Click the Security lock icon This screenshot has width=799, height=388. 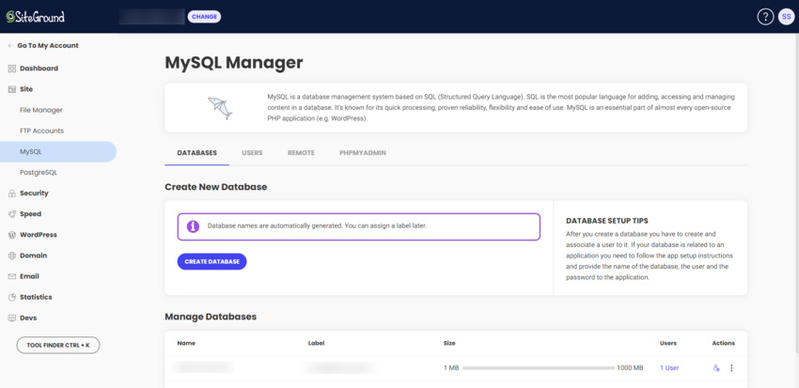coord(11,194)
